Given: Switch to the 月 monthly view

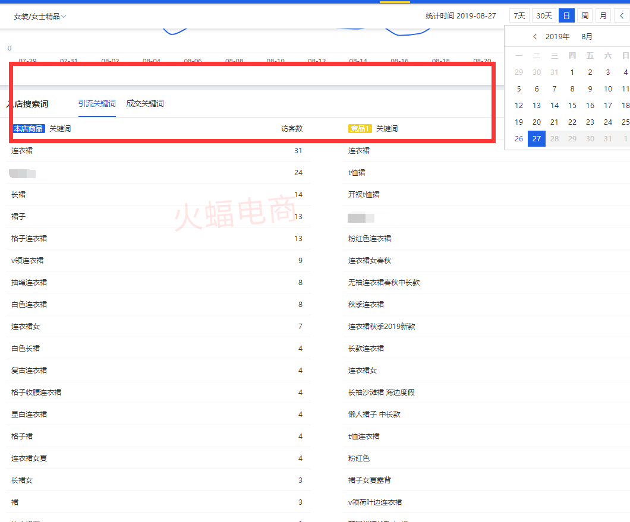Looking at the screenshot, I should point(603,16).
